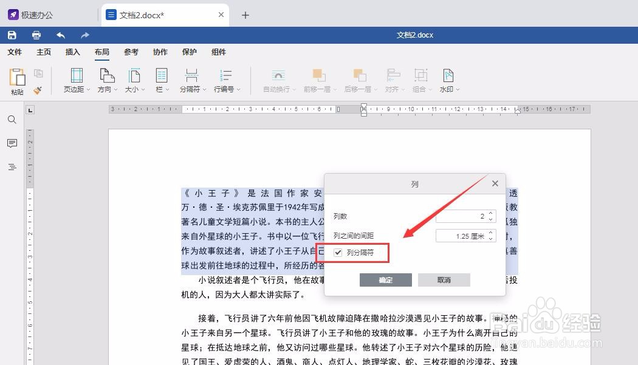This screenshot has height=365, width=638.
Task: Click the print icon
Action: (x=36, y=35)
